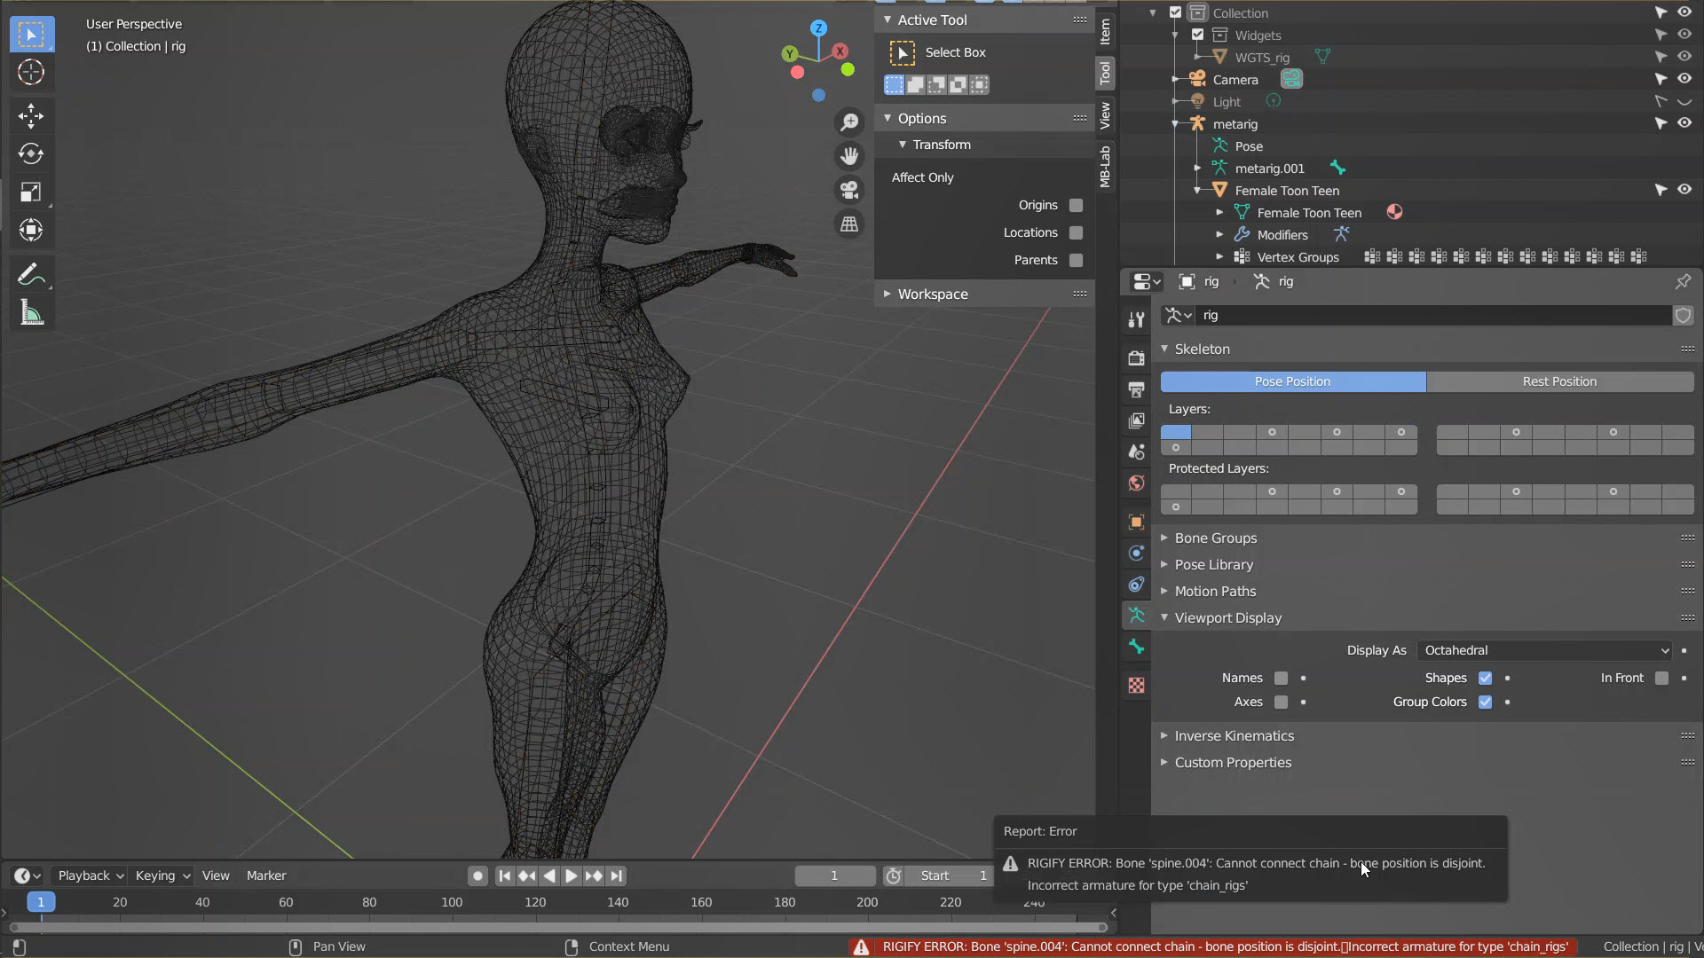Click the armature name field 'rig'

pyautogui.click(x=1432, y=315)
